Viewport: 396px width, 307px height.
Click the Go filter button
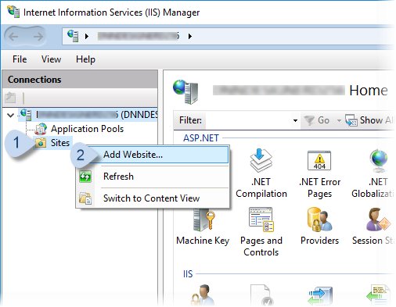pyautogui.click(x=317, y=120)
